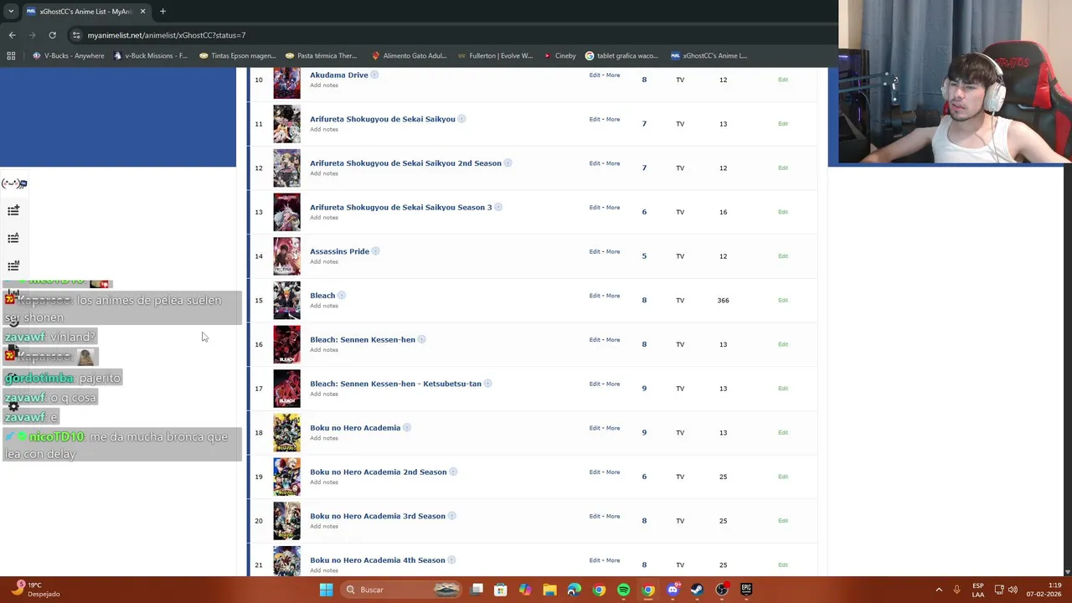This screenshot has height=603, width=1072.
Task: Expand the tab search dropdown
Action: [x=11, y=12]
